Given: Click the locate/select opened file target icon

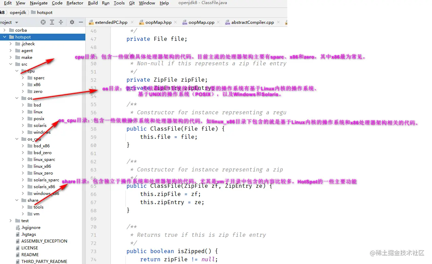Looking at the screenshot, I should click(43, 22).
